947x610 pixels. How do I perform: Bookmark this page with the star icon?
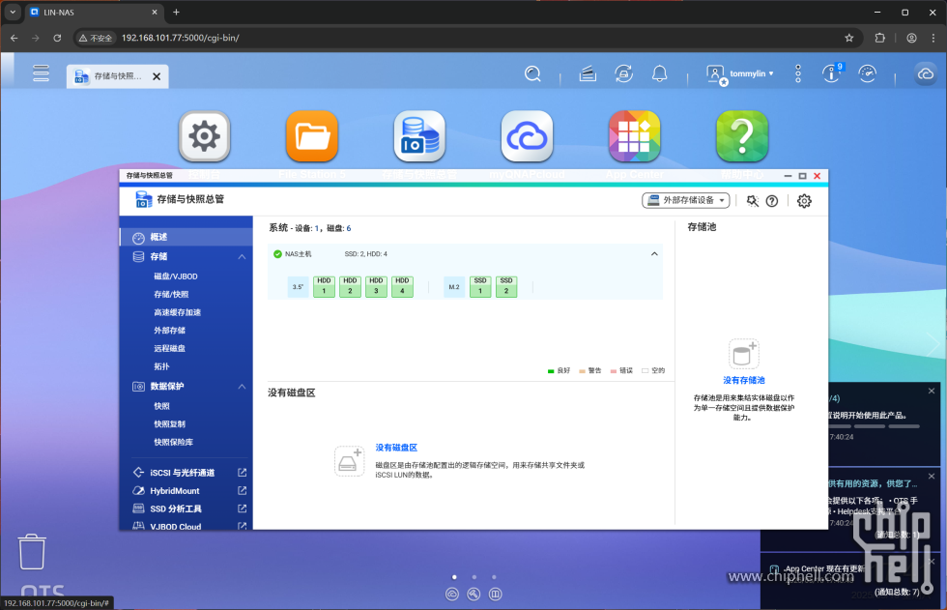[x=849, y=38]
